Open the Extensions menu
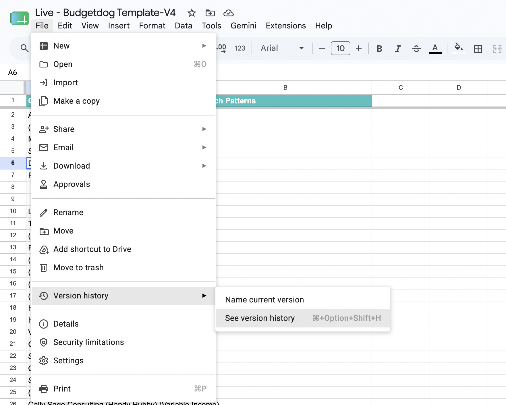Viewport: 506px width, 405px height. click(286, 26)
